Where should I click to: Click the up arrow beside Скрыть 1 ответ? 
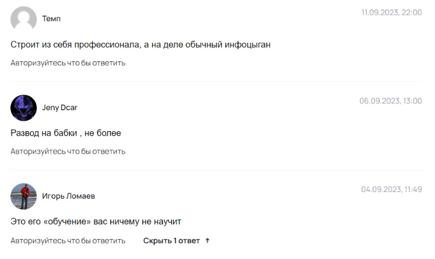point(207,240)
